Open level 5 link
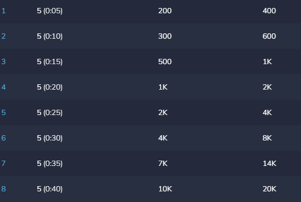The image size is (301, 202). tap(3, 112)
